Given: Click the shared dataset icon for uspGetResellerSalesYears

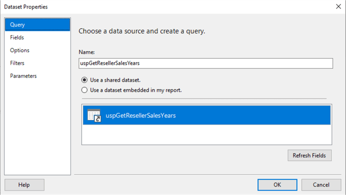Looking at the screenshot, I should 94,116.
